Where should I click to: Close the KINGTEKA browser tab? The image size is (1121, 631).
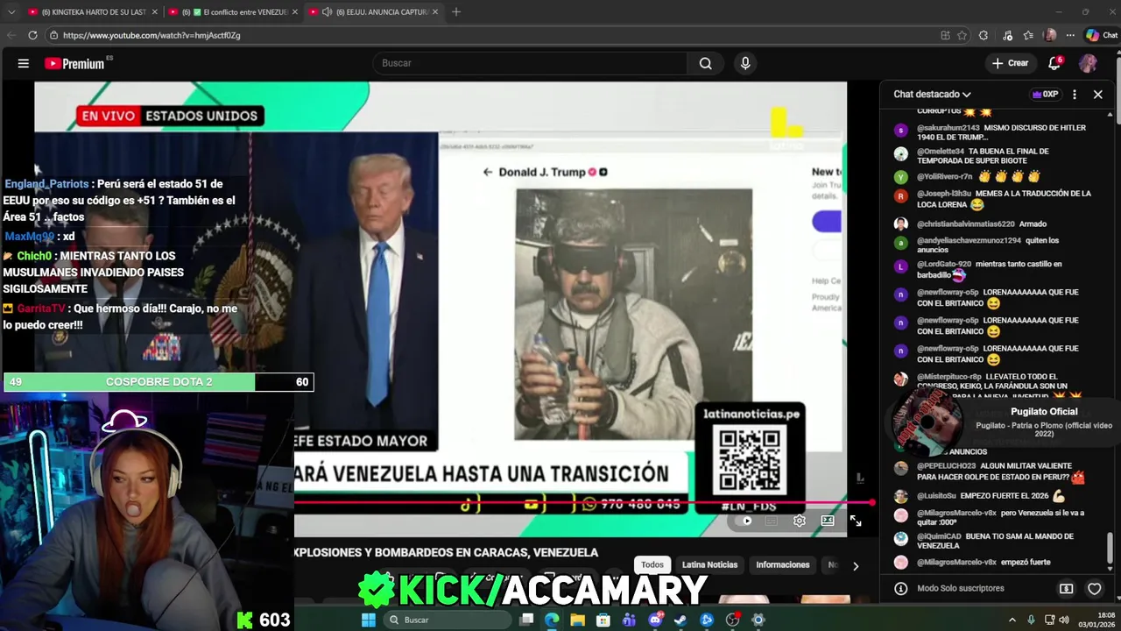[x=154, y=12]
